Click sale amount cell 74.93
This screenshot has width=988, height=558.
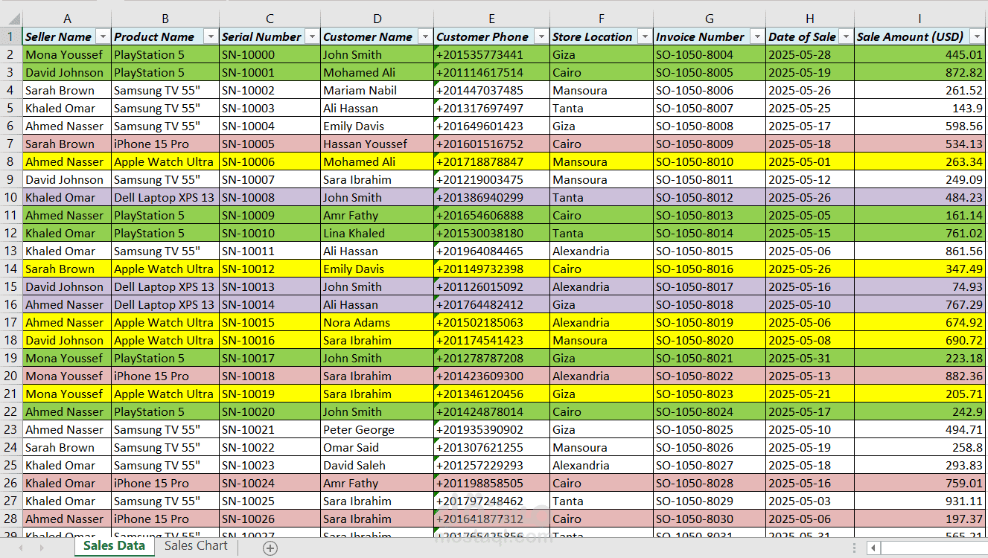pos(920,286)
